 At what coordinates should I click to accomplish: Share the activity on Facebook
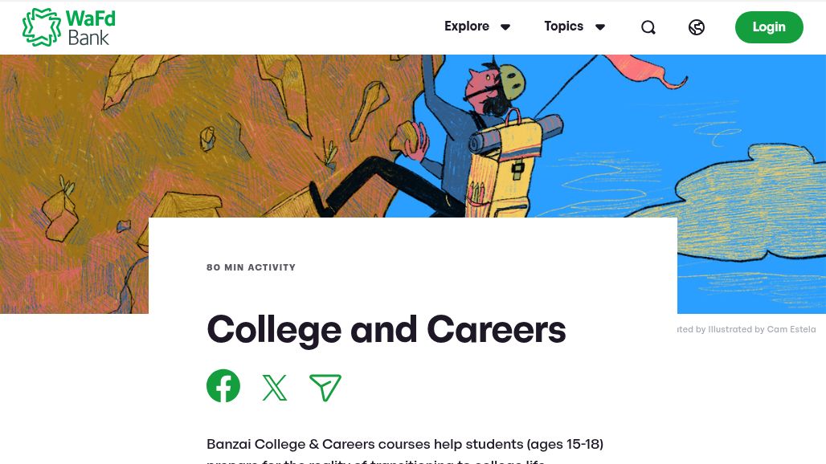(223, 386)
